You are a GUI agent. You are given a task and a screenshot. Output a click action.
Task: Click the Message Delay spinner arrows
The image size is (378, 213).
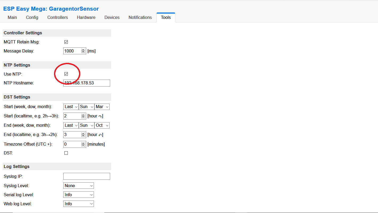(83, 51)
